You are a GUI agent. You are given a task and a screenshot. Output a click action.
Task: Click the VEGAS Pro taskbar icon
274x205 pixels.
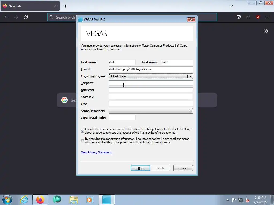[x=106, y=200]
